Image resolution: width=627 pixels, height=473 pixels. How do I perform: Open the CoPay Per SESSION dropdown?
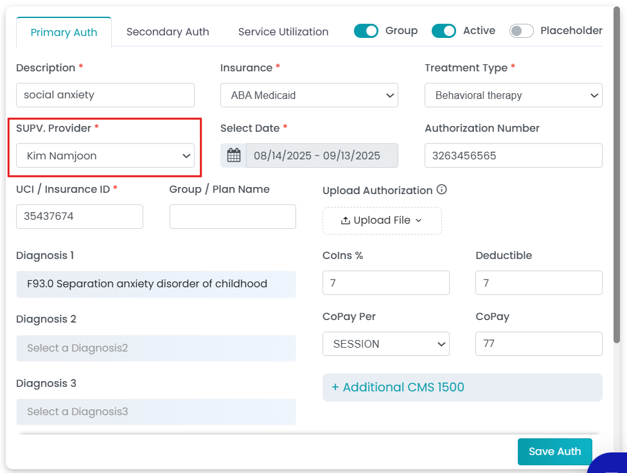tap(386, 344)
